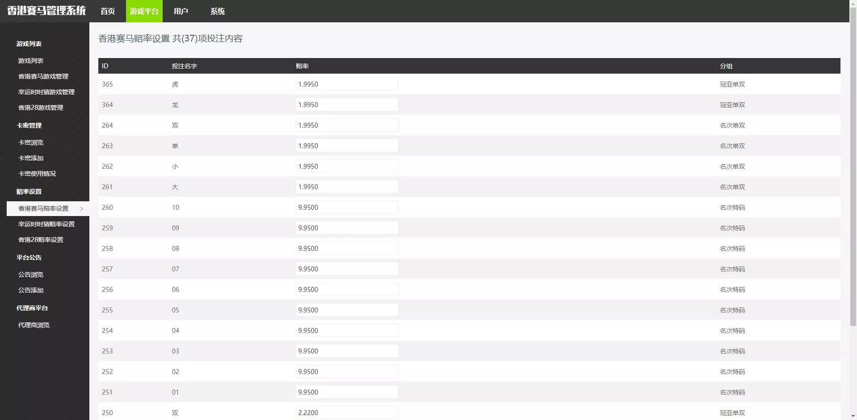The height and width of the screenshot is (420, 857).
Task: Open the 首页 tab in top navigation
Action: 108,11
